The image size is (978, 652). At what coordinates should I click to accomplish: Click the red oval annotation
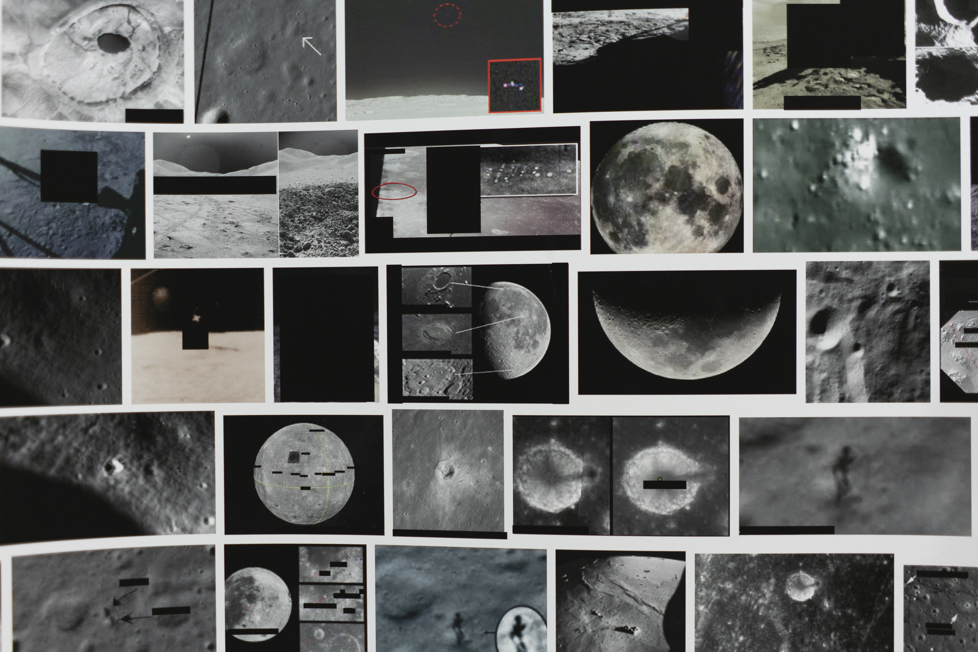[x=394, y=191]
